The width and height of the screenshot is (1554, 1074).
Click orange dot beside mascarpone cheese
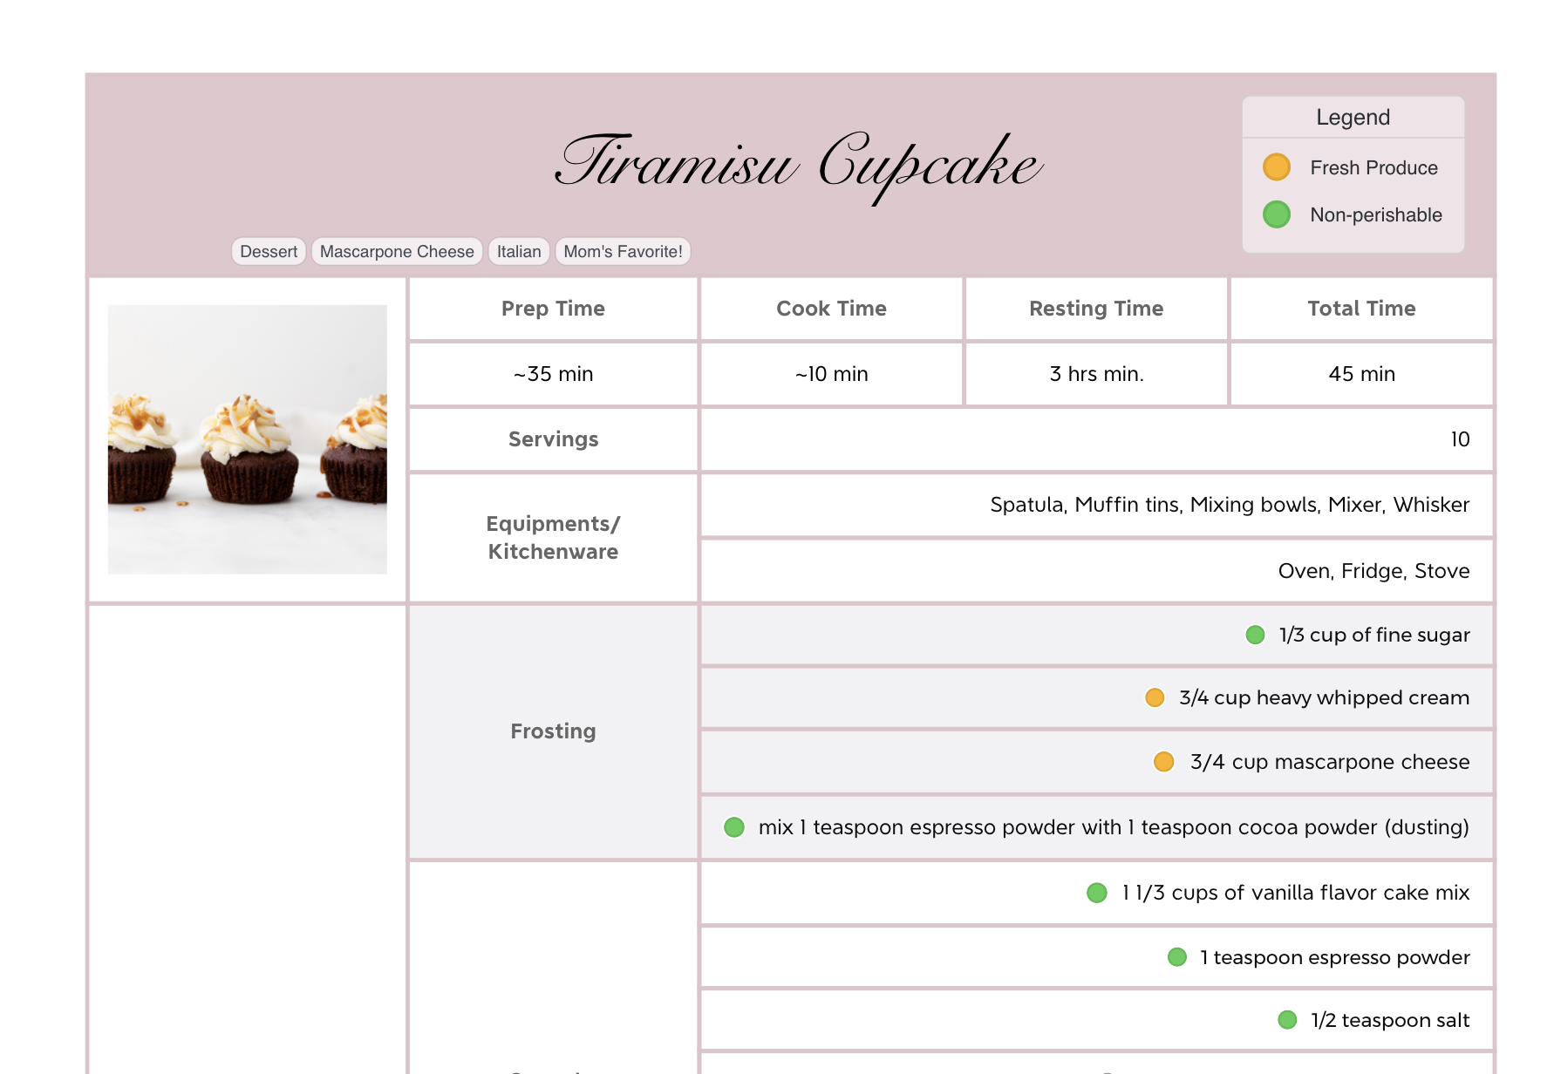1163,762
